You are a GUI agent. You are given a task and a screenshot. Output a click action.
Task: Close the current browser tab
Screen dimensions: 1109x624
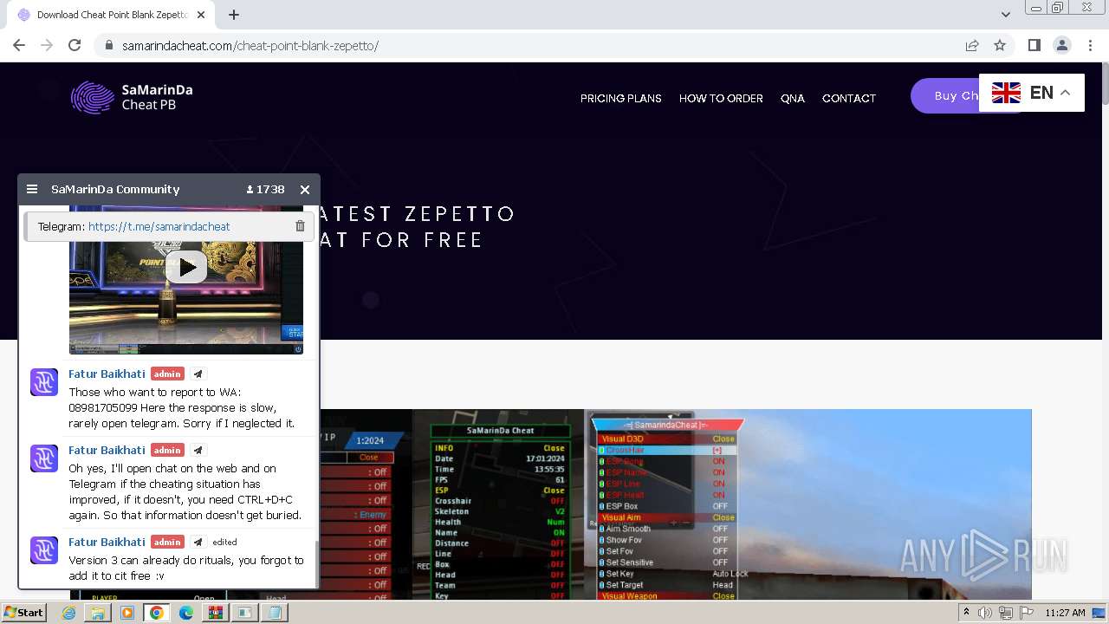tap(201, 15)
